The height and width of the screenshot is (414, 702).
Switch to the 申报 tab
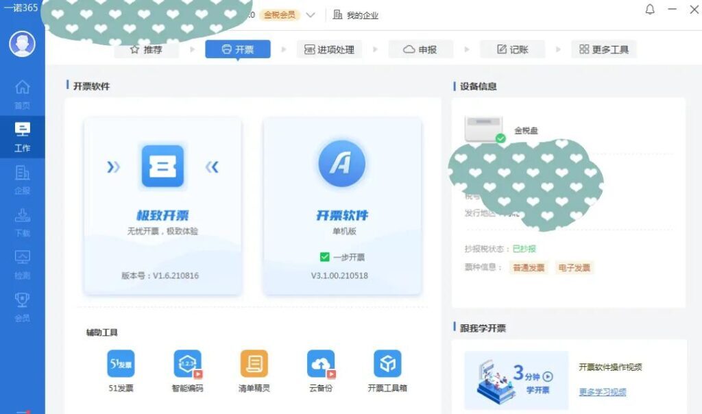[420, 49]
